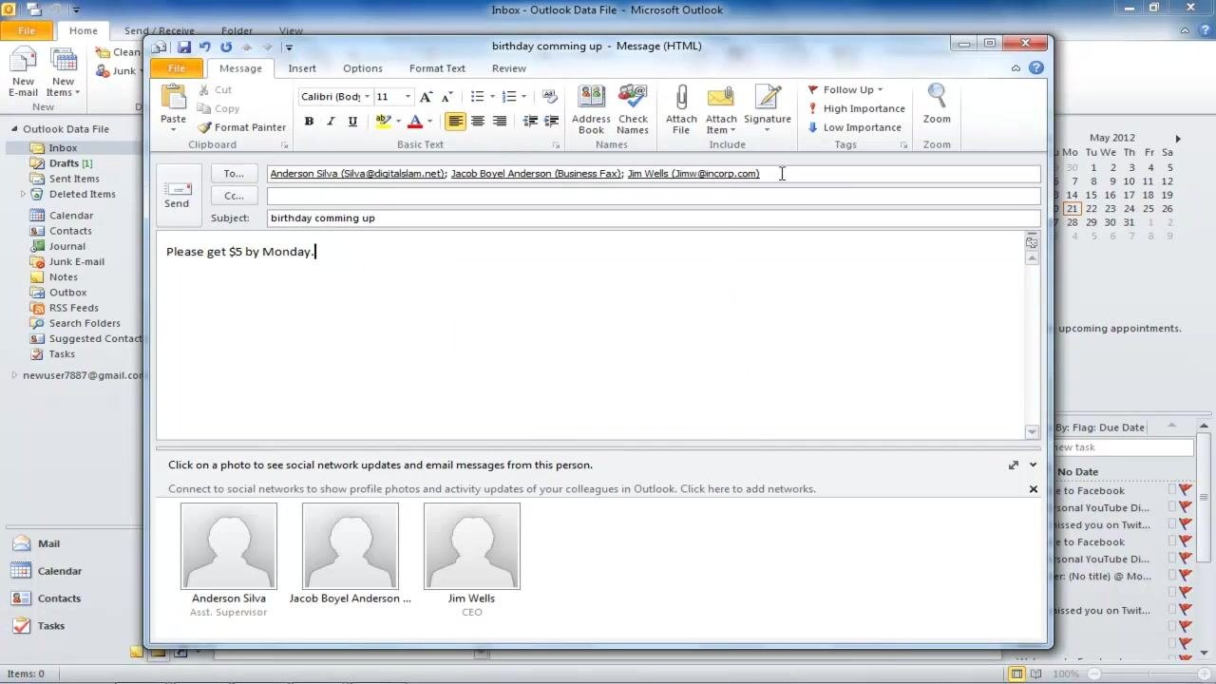Open Send / Receive tab in main Outlook window
Image resolution: width=1216 pixels, height=684 pixels.
pos(160,31)
